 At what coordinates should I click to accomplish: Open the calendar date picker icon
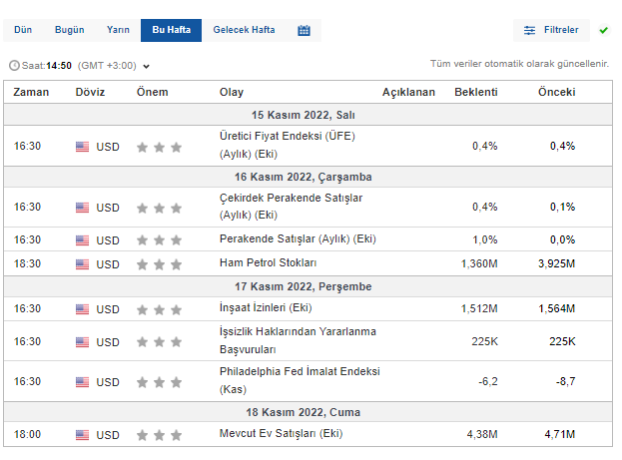304,30
